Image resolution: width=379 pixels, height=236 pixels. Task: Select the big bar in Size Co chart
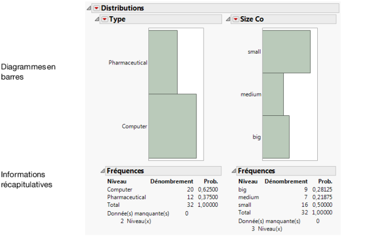pyautogui.click(x=276, y=136)
